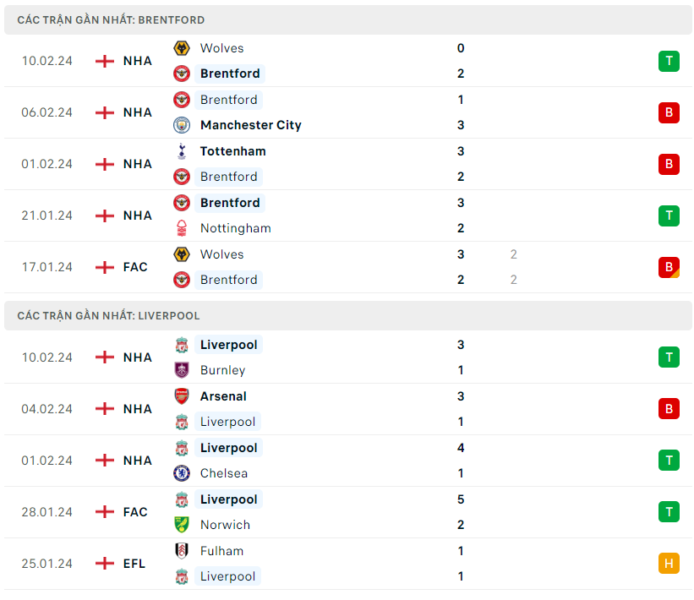
Task: Click the Manchester City club crest
Action: 182,125
